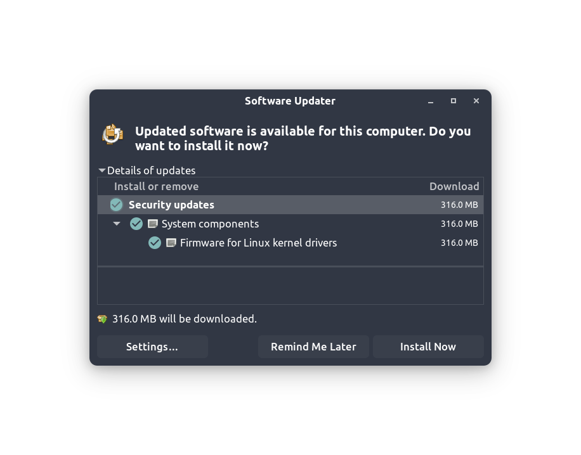Click the download size shield icon
The width and height of the screenshot is (581, 455).
click(103, 319)
